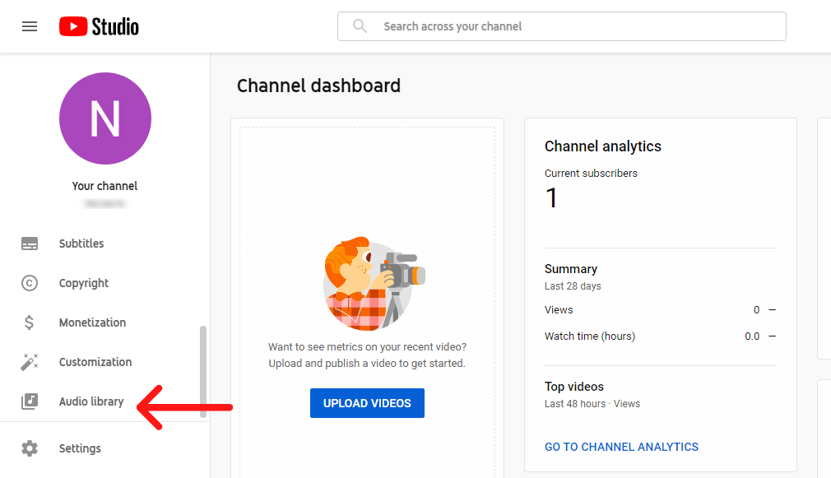Click the sidebar scrollbar

click(x=203, y=369)
